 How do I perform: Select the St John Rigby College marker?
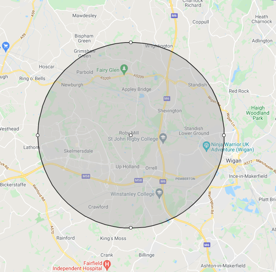pyautogui.click(x=163, y=138)
